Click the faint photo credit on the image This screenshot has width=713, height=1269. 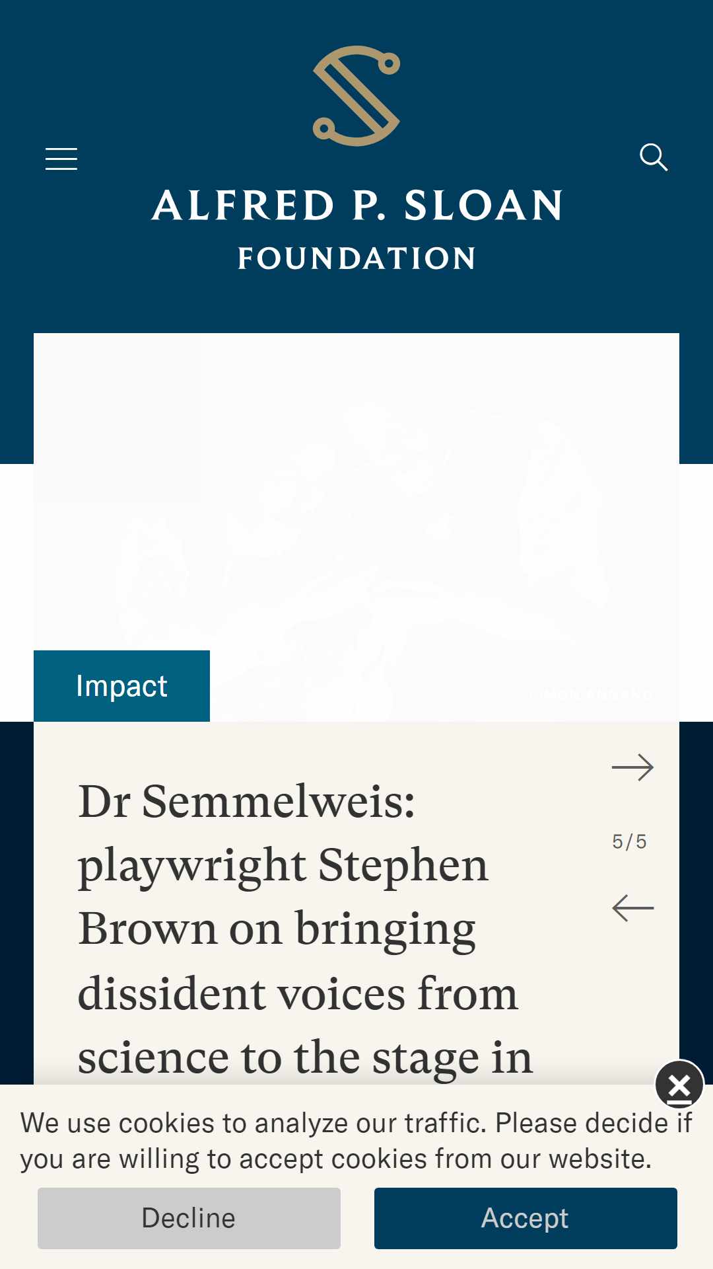[591, 694]
